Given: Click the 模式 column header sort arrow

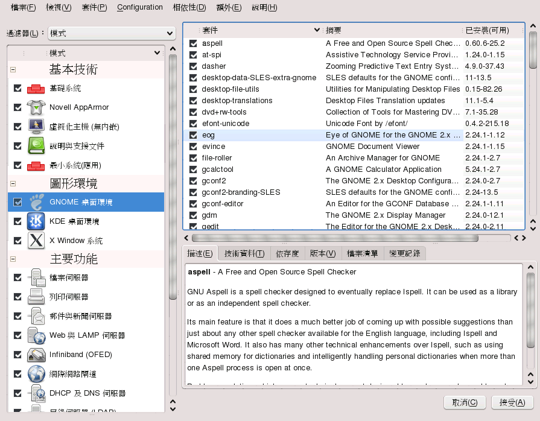Looking at the screenshot, I should tap(157, 52).
